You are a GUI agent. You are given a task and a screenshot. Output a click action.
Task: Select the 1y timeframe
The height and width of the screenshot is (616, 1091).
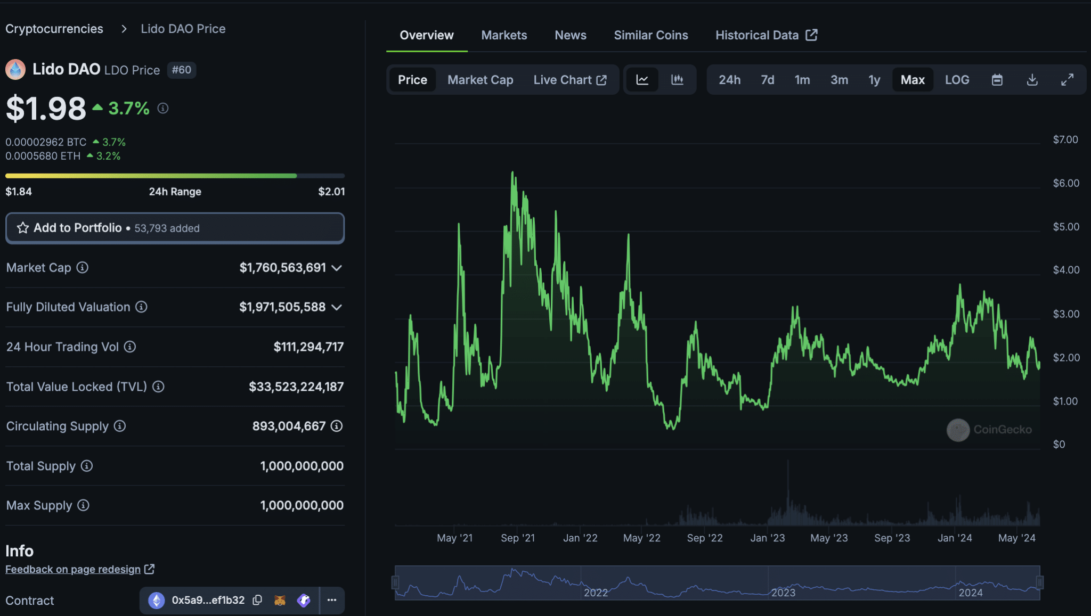click(874, 79)
